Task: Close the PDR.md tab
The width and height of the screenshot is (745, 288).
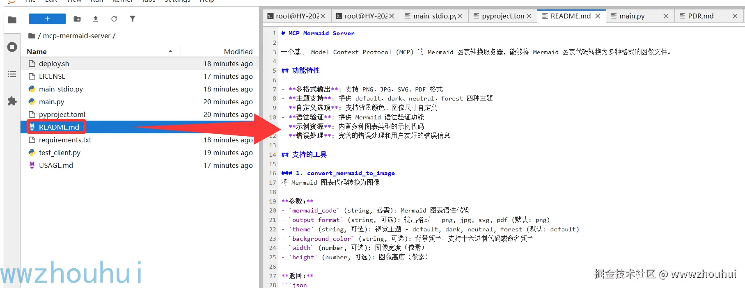Action: tap(735, 16)
